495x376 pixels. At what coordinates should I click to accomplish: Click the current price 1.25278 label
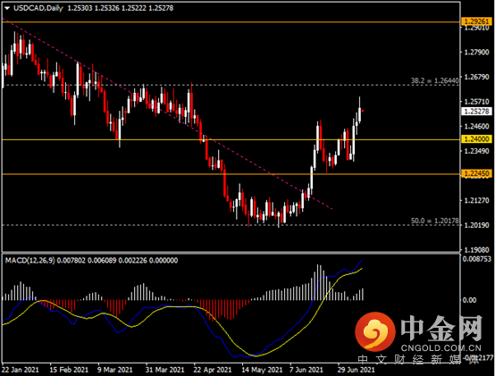pyautogui.click(x=476, y=112)
